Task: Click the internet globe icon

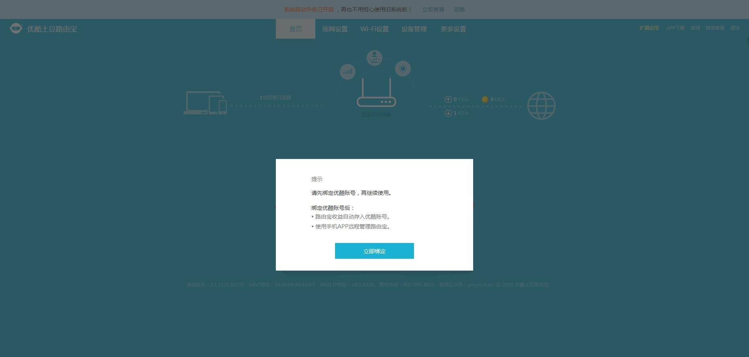Action: pos(541,106)
